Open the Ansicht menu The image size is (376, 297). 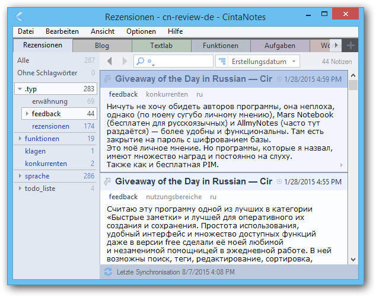click(x=103, y=31)
